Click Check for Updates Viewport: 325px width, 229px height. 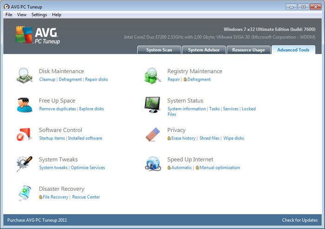(x=300, y=220)
